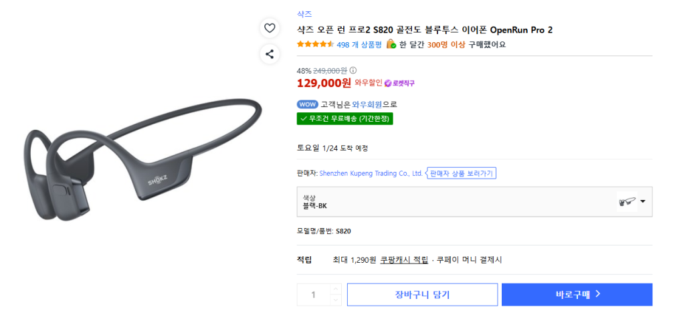Open Shenzhen Kupeng Trading seller link
The width and height of the screenshot is (685, 313).
371,173
